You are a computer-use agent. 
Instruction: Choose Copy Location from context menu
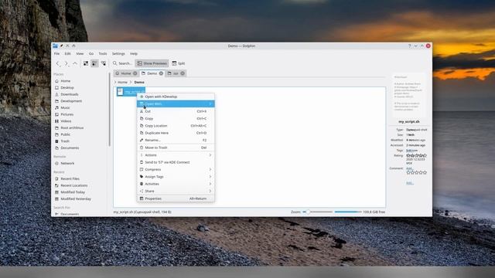pos(176,126)
